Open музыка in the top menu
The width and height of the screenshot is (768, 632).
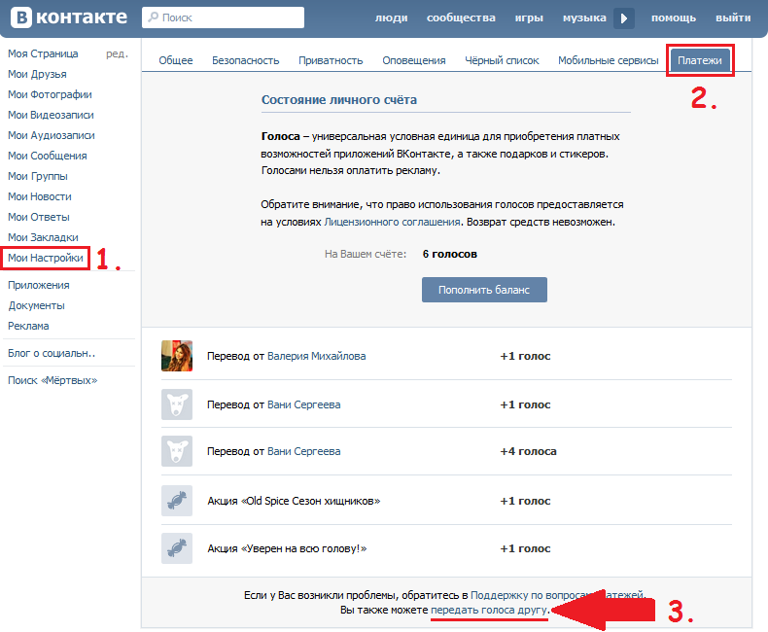pyautogui.click(x=584, y=18)
